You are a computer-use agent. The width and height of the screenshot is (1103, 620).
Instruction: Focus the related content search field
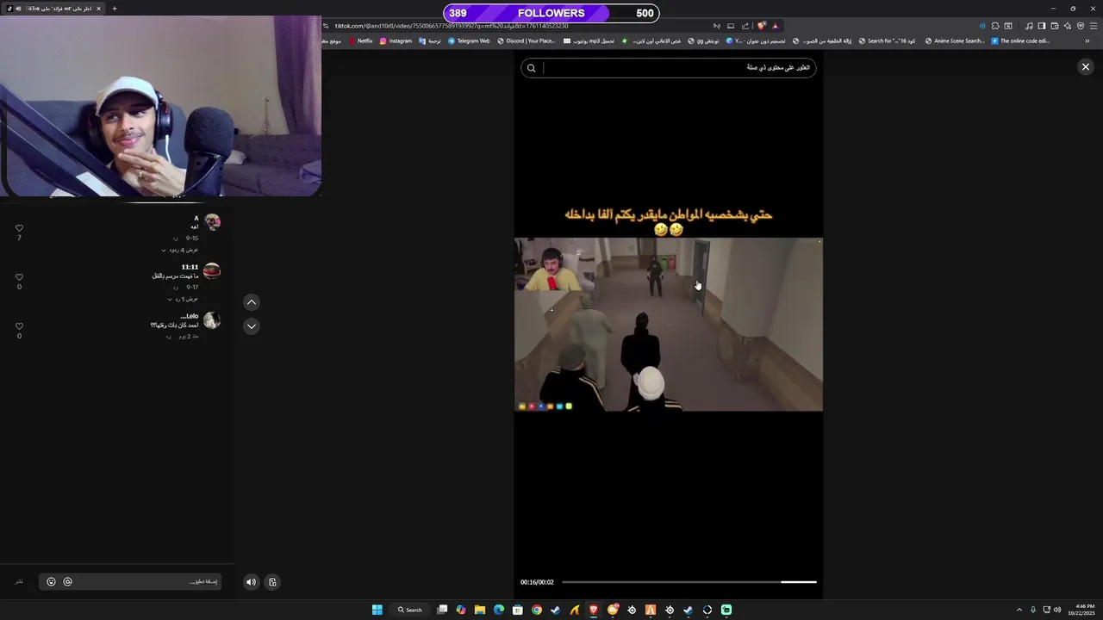coord(668,68)
